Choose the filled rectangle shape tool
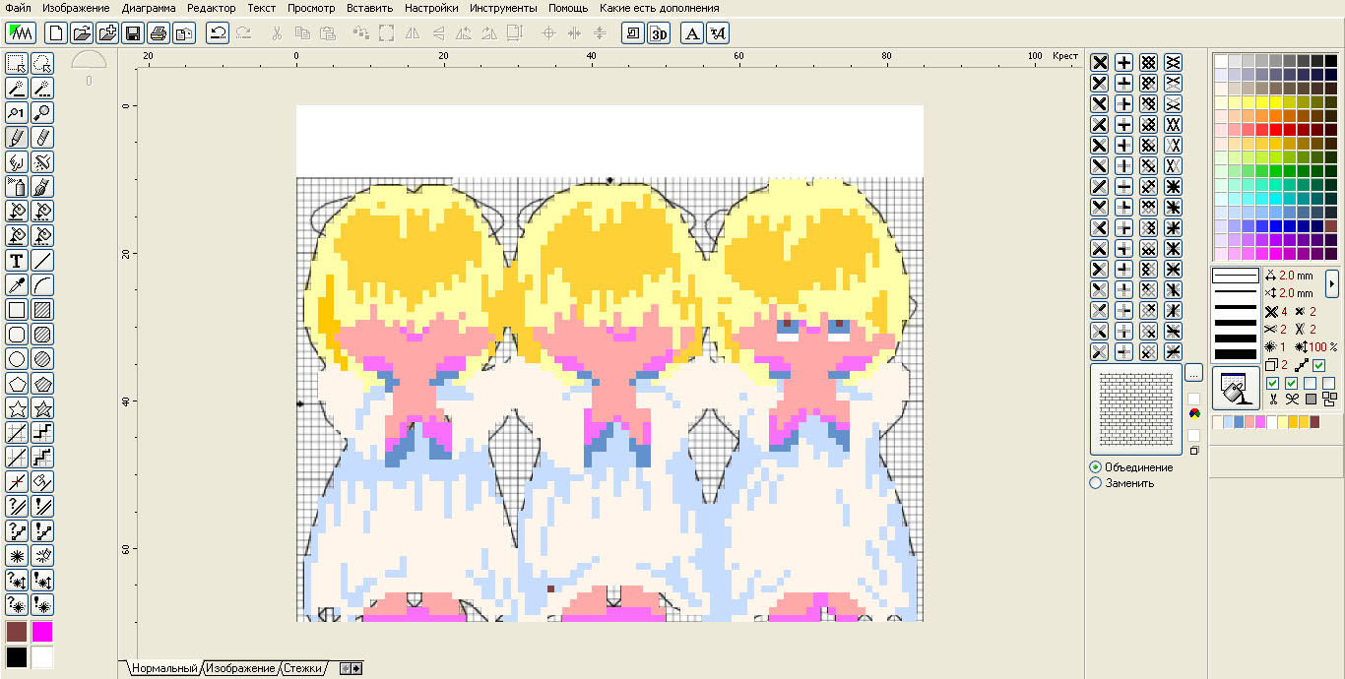 (x=42, y=310)
